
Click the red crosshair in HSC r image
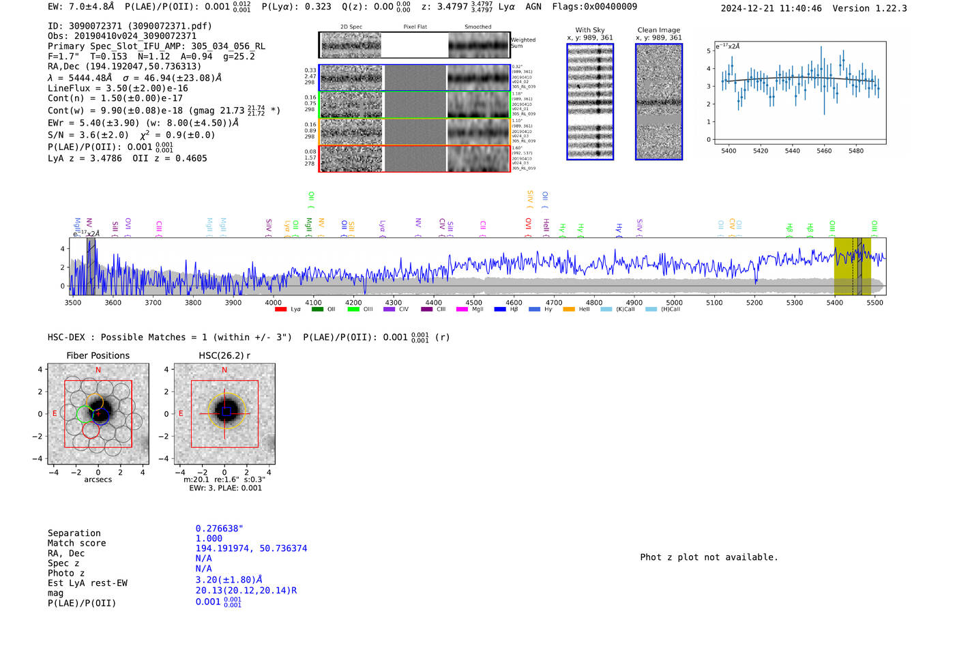click(x=224, y=413)
